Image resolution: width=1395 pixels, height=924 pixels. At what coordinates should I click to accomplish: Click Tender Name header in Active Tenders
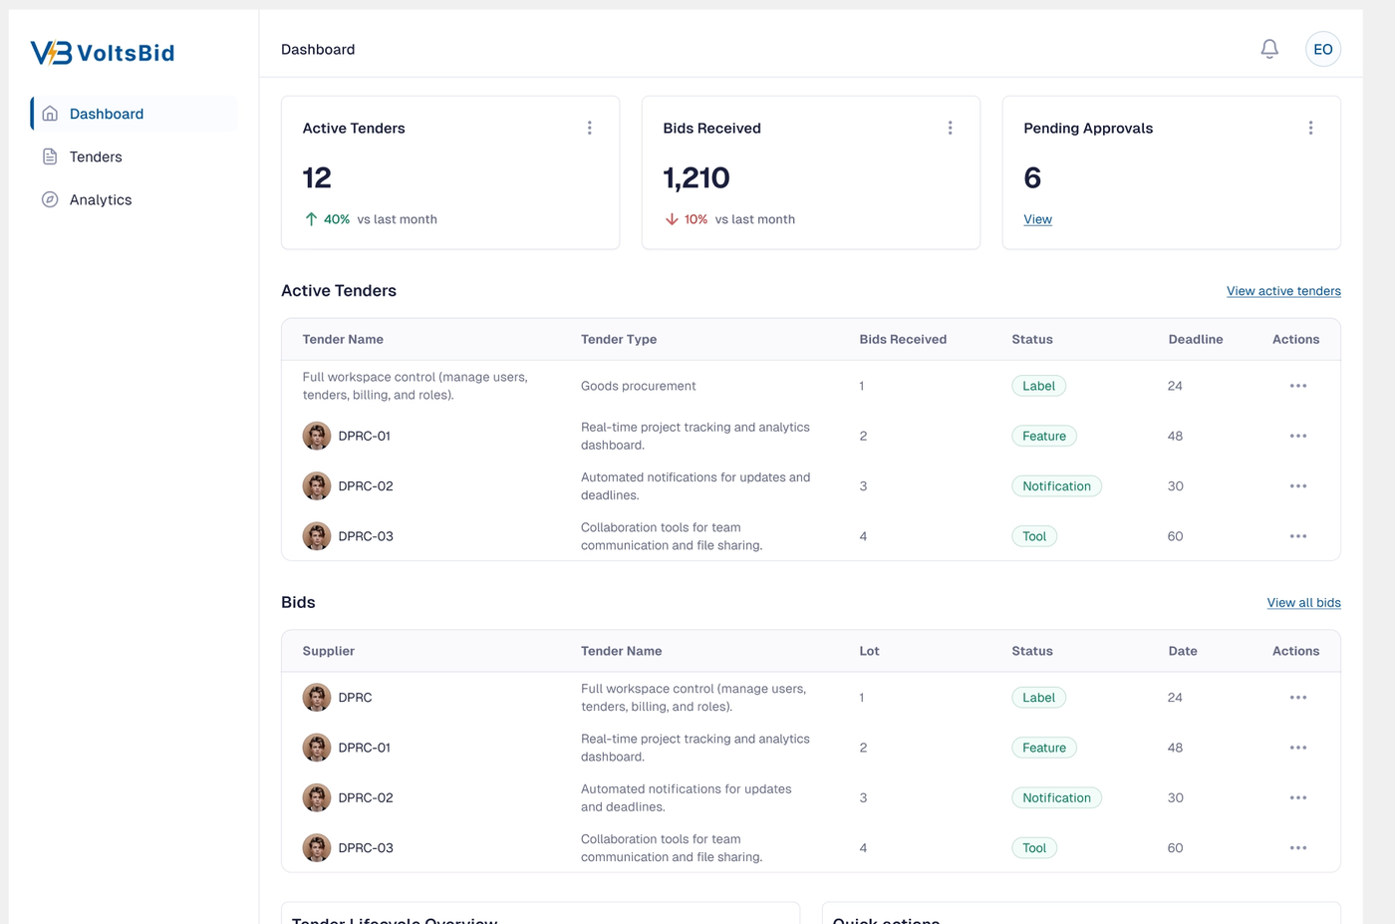coord(343,340)
